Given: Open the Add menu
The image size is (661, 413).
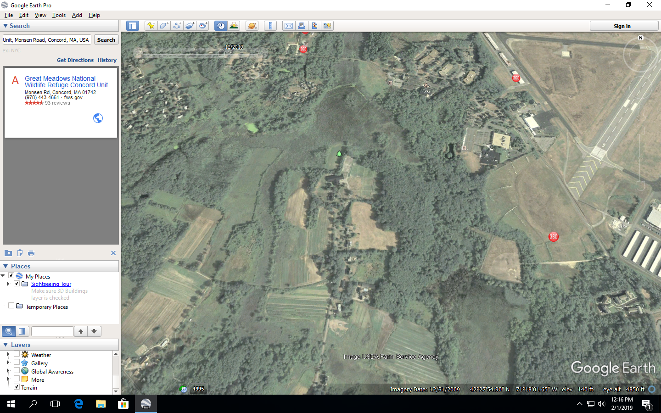Looking at the screenshot, I should click(x=77, y=15).
